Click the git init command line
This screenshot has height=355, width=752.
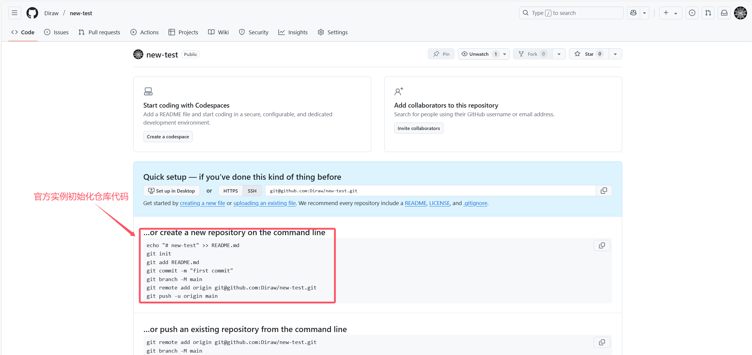(x=159, y=254)
